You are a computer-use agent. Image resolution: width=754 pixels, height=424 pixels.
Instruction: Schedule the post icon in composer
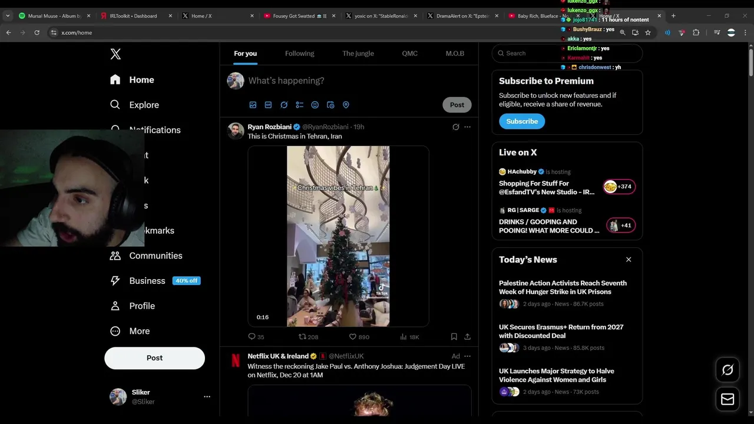[330, 105]
